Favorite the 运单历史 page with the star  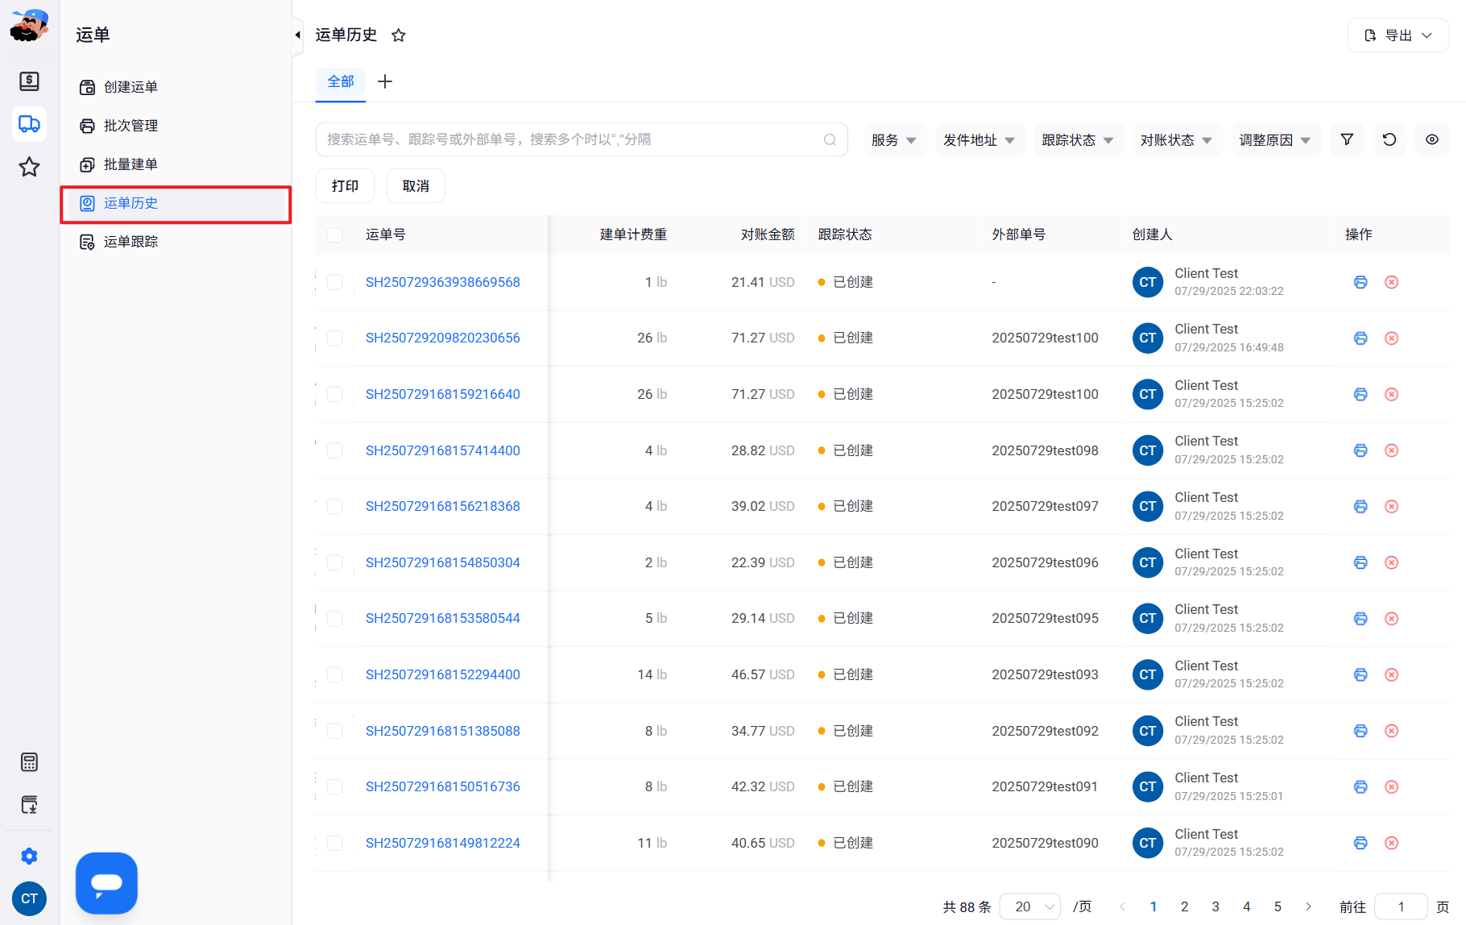[398, 35]
